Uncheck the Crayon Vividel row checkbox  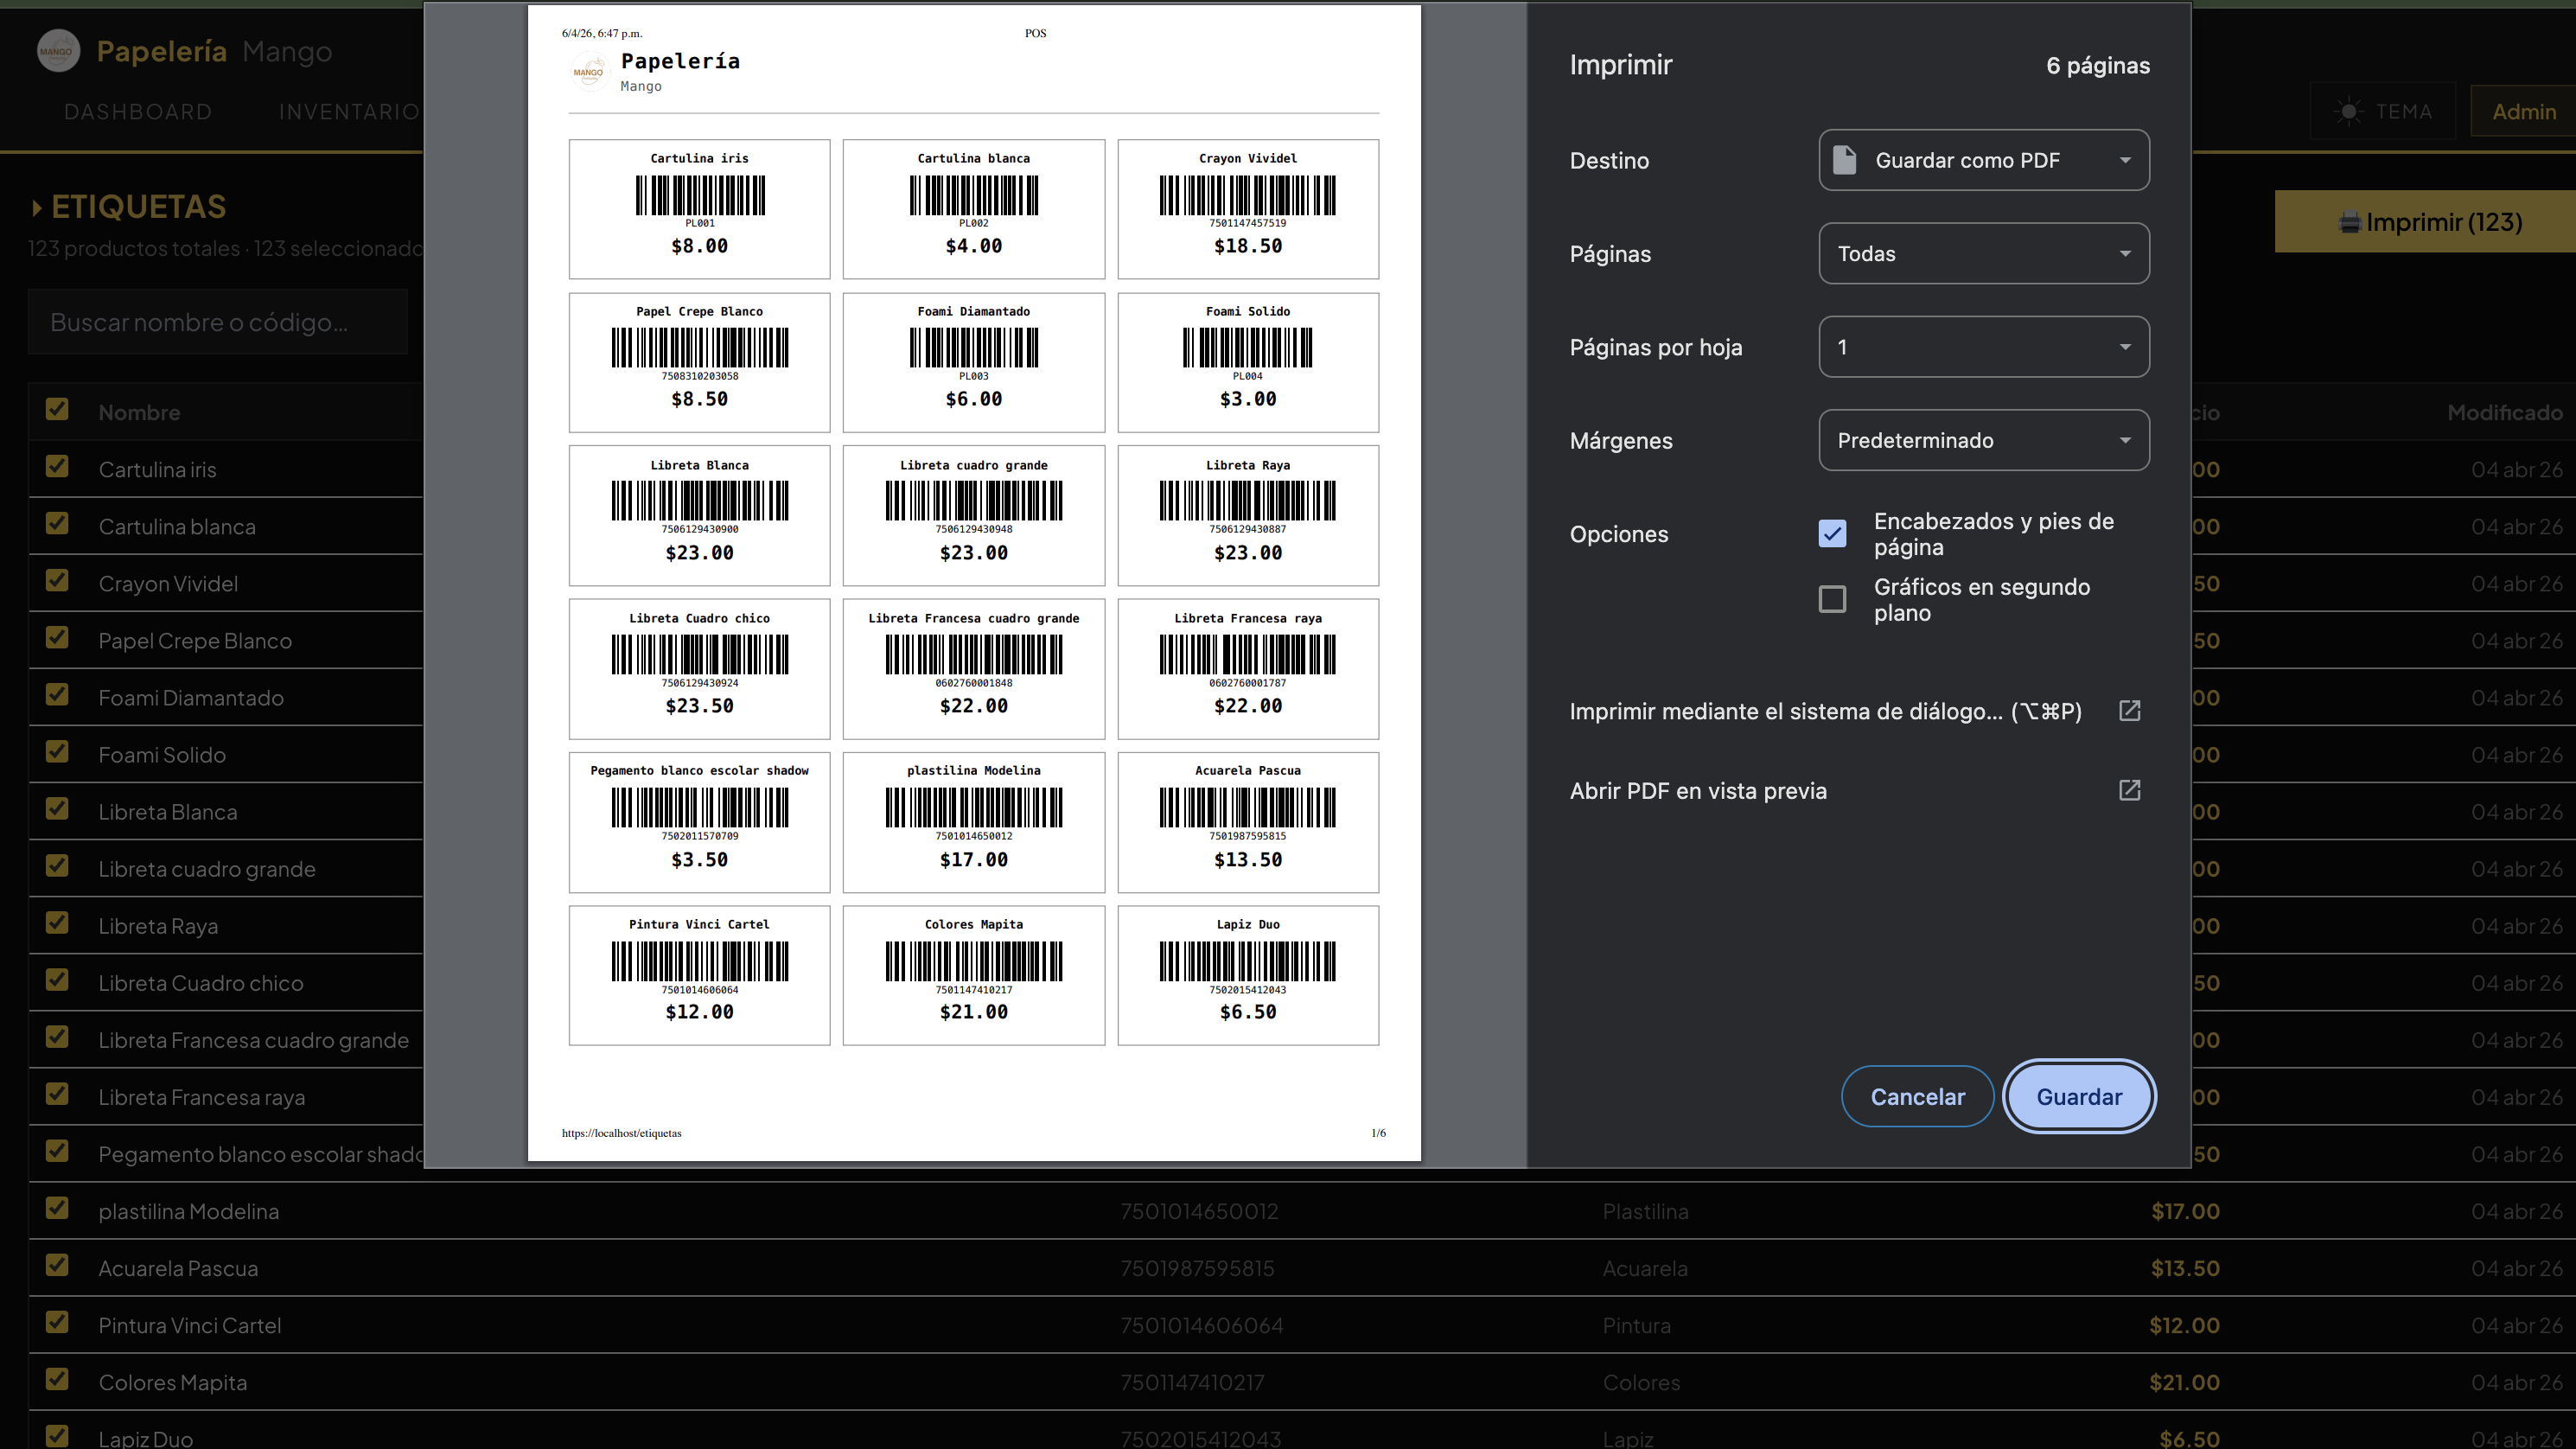coord(57,581)
